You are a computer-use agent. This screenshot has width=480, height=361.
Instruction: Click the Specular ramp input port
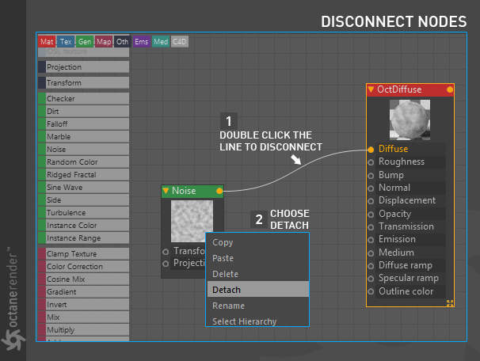tap(371, 279)
